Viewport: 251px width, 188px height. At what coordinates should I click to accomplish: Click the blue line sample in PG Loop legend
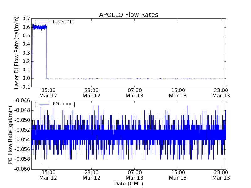[x=43, y=104]
